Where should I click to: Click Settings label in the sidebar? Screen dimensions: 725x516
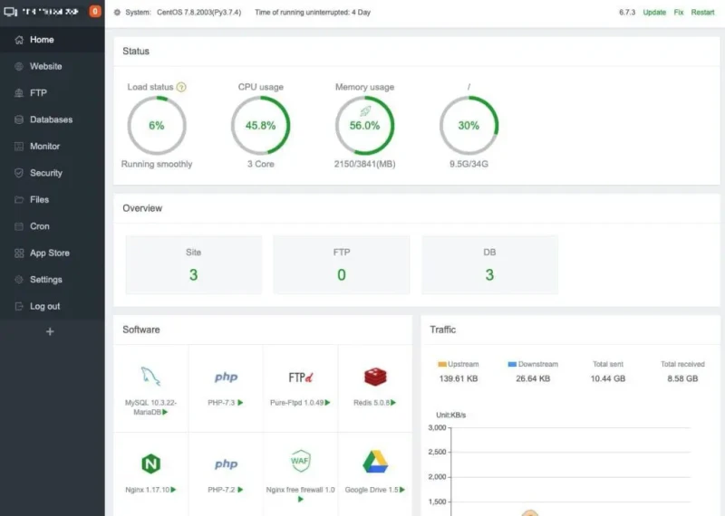[x=46, y=280]
